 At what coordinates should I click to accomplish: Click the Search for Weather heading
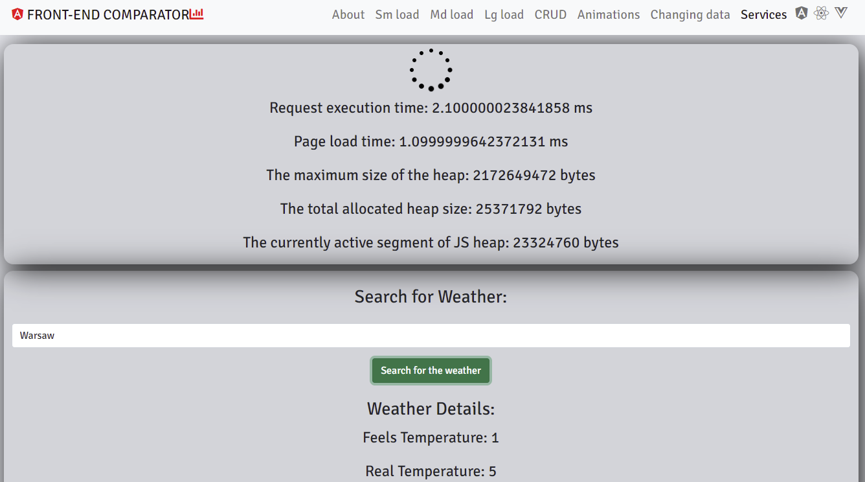pyautogui.click(x=431, y=297)
